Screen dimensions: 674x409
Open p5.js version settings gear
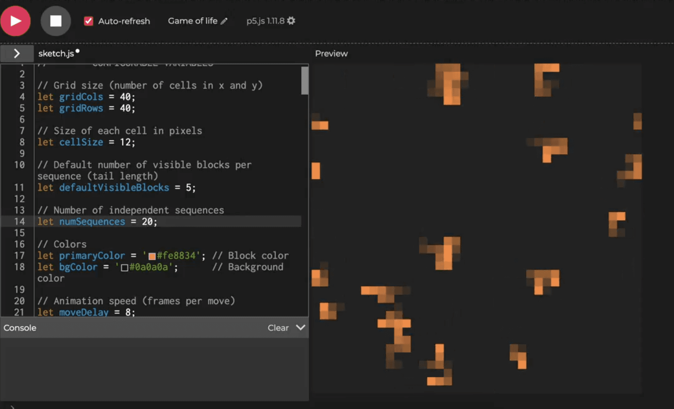tap(291, 21)
